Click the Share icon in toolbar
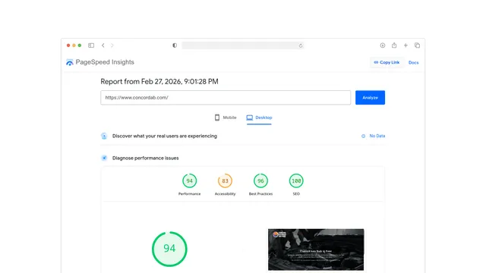This screenshot has width=486, height=273. [x=394, y=45]
